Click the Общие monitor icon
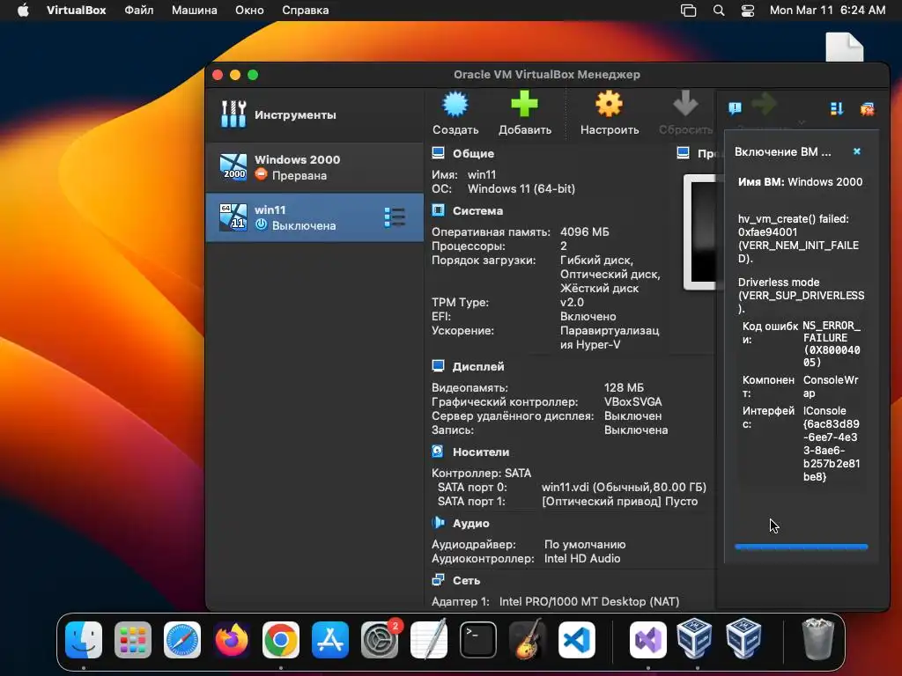Image resolution: width=902 pixels, height=676 pixels. coord(439,153)
